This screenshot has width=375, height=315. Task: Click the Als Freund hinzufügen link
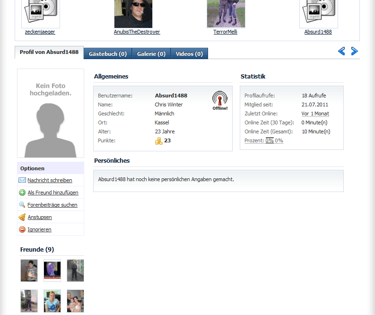coord(53,193)
